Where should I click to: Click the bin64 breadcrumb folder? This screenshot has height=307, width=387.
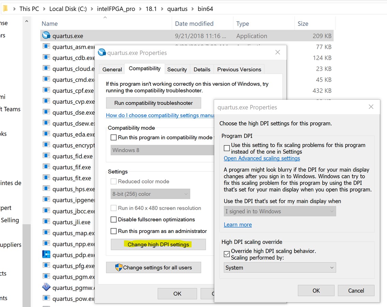coord(205,9)
